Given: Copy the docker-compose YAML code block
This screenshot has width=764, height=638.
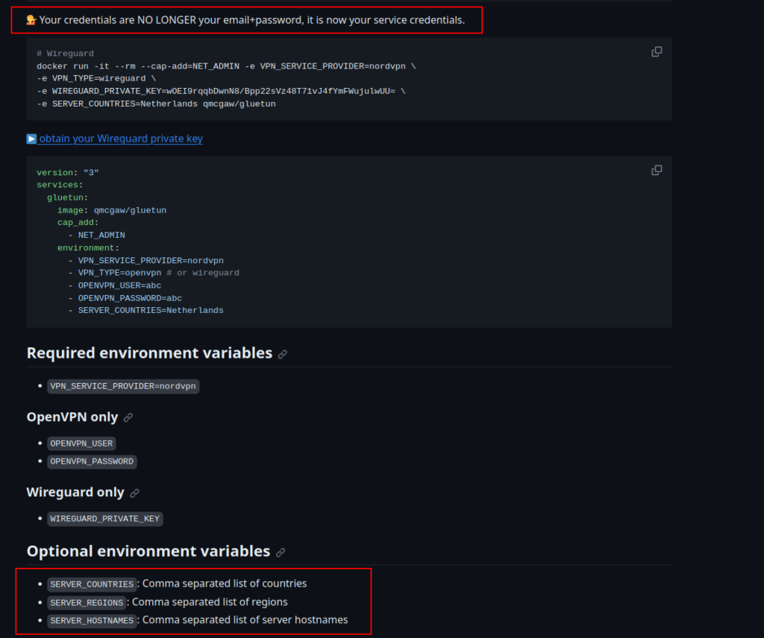Looking at the screenshot, I should tap(657, 171).
